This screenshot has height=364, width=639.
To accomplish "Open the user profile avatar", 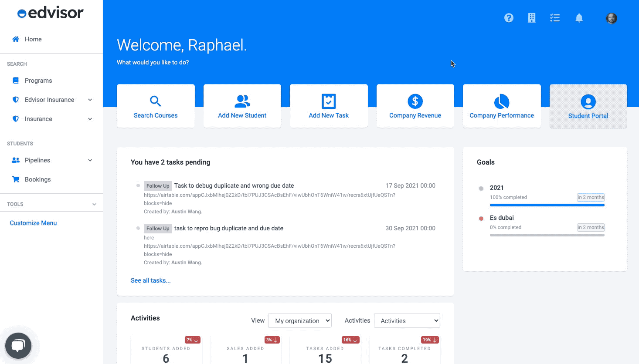I will click(x=612, y=18).
